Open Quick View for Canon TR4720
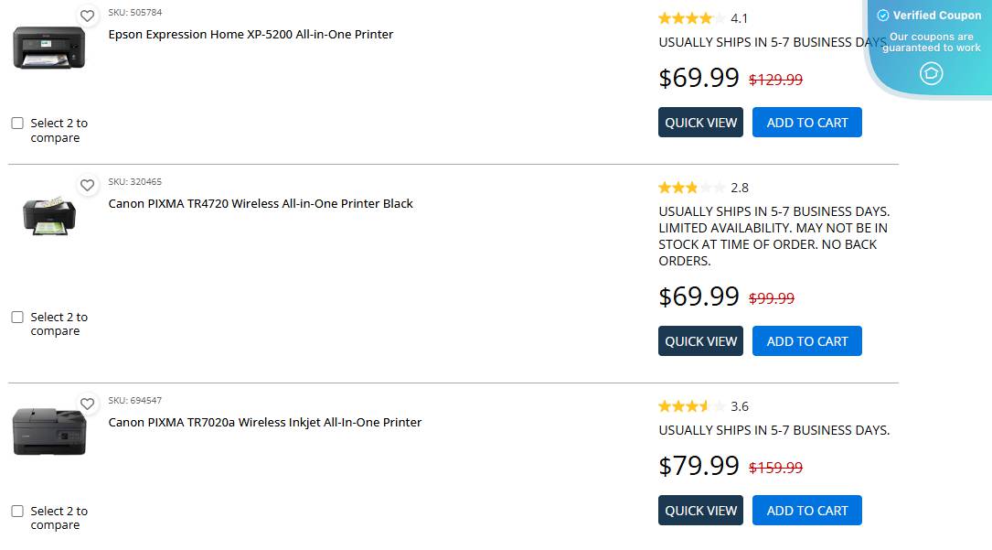The height and width of the screenshot is (550, 992). (x=700, y=340)
